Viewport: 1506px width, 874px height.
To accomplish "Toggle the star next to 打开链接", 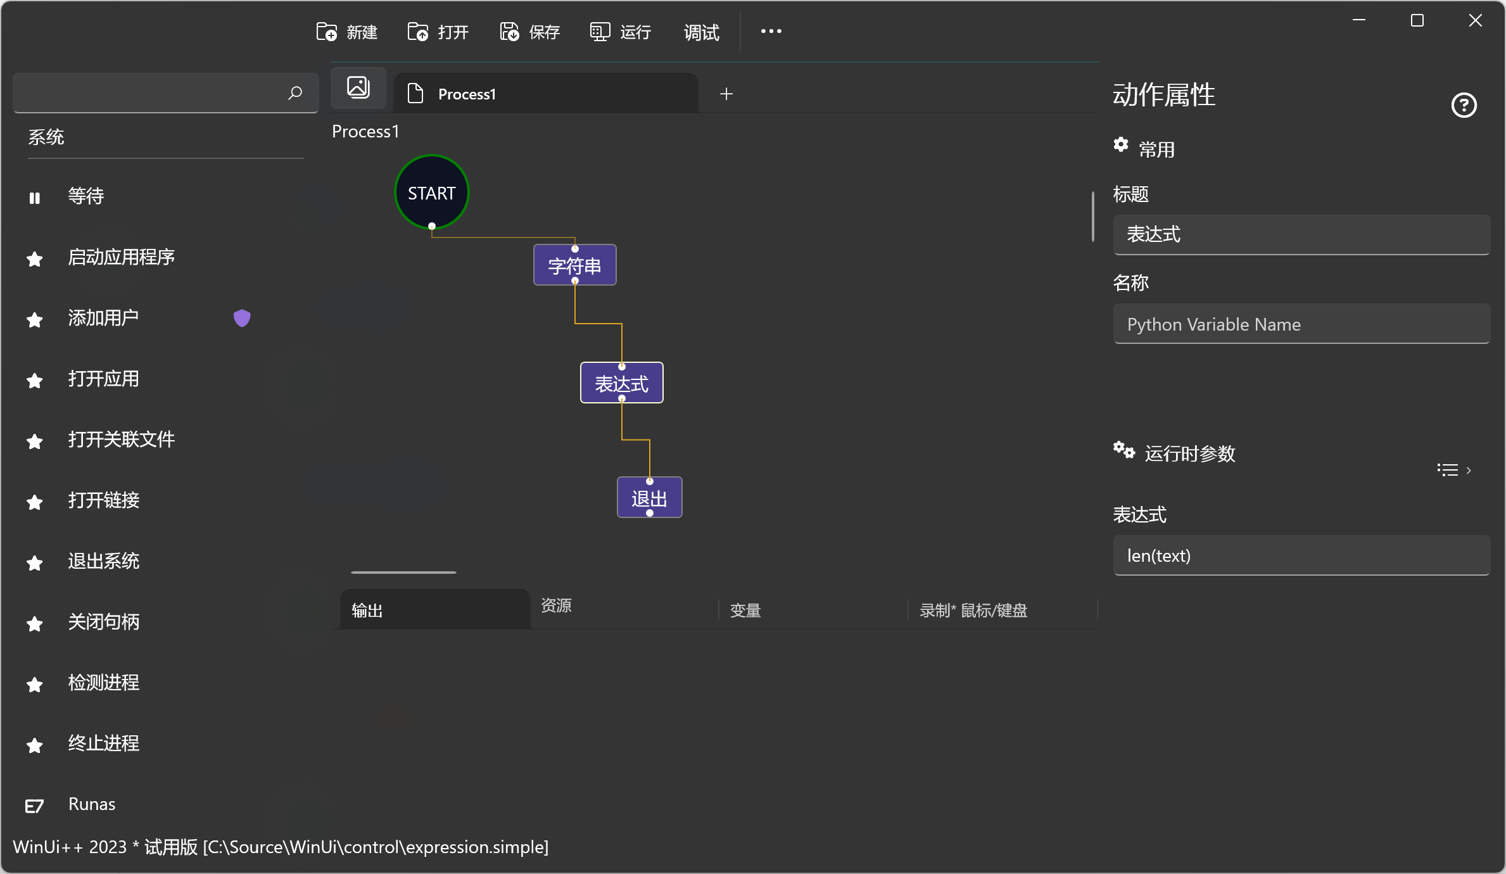I will 34,502.
